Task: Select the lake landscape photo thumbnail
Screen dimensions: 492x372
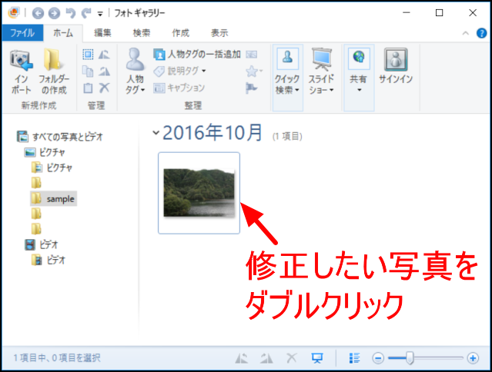Action: [199, 193]
